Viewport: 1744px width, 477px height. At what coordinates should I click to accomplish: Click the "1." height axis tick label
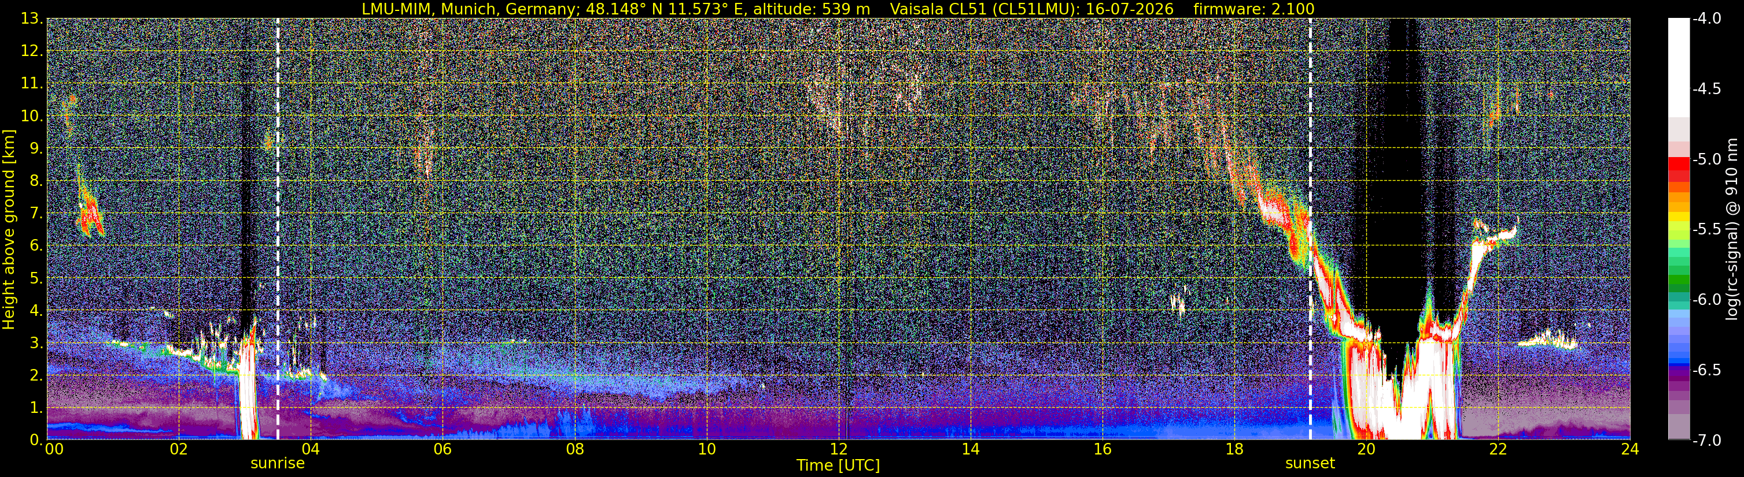coord(36,408)
